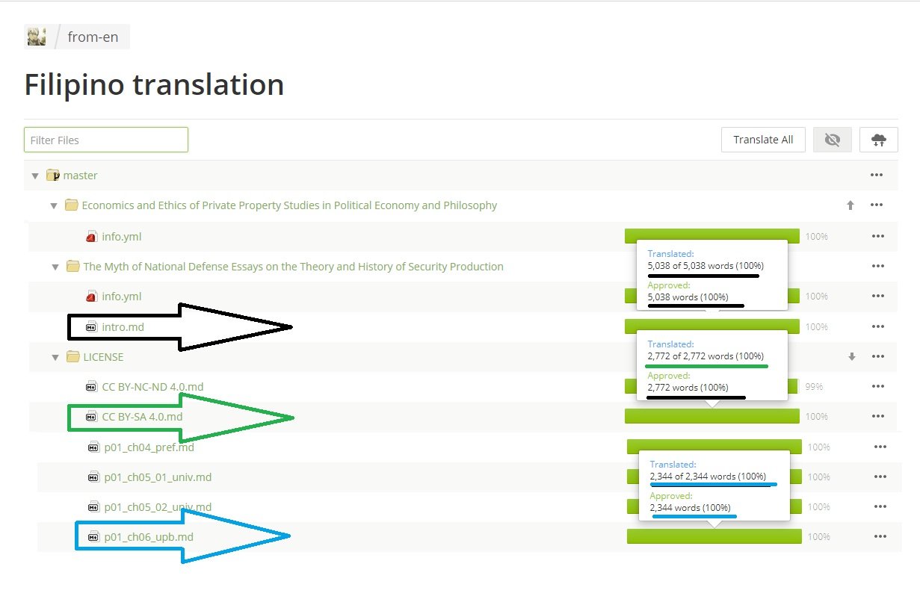Click the red info.yml file icon under Economics folder
This screenshot has width=920, height=608.
click(x=91, y=237)
